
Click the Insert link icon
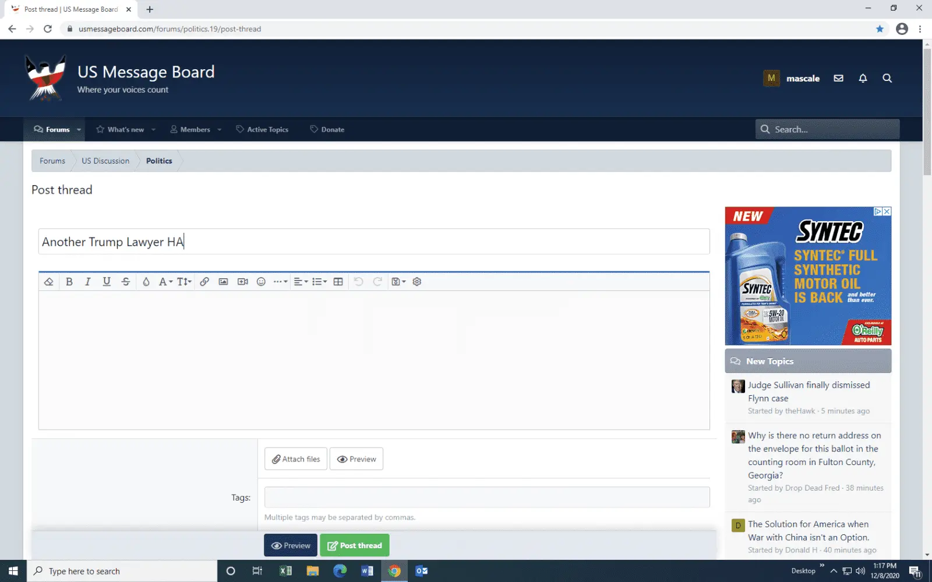[204, 282]
